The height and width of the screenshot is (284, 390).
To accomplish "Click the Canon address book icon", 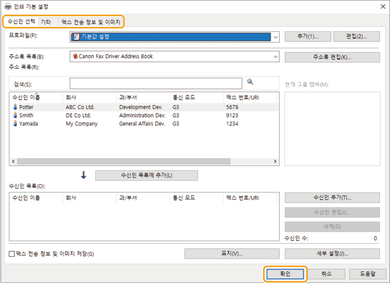I will (76, 56).
